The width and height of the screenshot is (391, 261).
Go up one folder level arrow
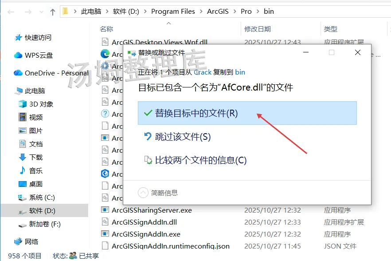pyautogui.click(x=53, y=12)
